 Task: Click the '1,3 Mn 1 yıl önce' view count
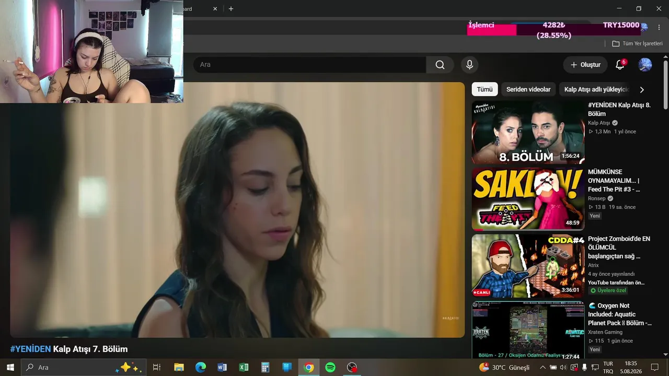coord(612,132)
